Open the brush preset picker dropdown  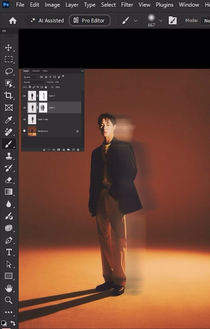[161, 21]
